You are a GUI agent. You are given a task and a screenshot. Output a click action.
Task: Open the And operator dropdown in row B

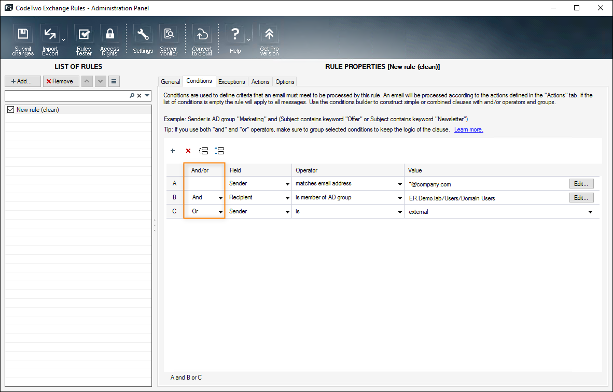tap(220, 198)
